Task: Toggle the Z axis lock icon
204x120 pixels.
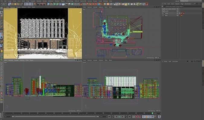Action: click(x=31, y=4)
